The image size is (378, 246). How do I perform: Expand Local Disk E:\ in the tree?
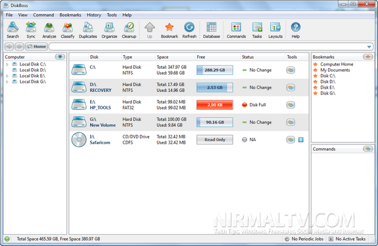pyautogui.click(x=7, y=75)
